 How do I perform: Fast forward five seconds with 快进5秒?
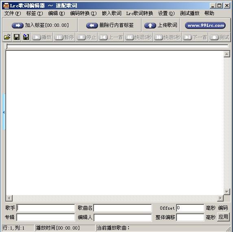coord(167,37)
